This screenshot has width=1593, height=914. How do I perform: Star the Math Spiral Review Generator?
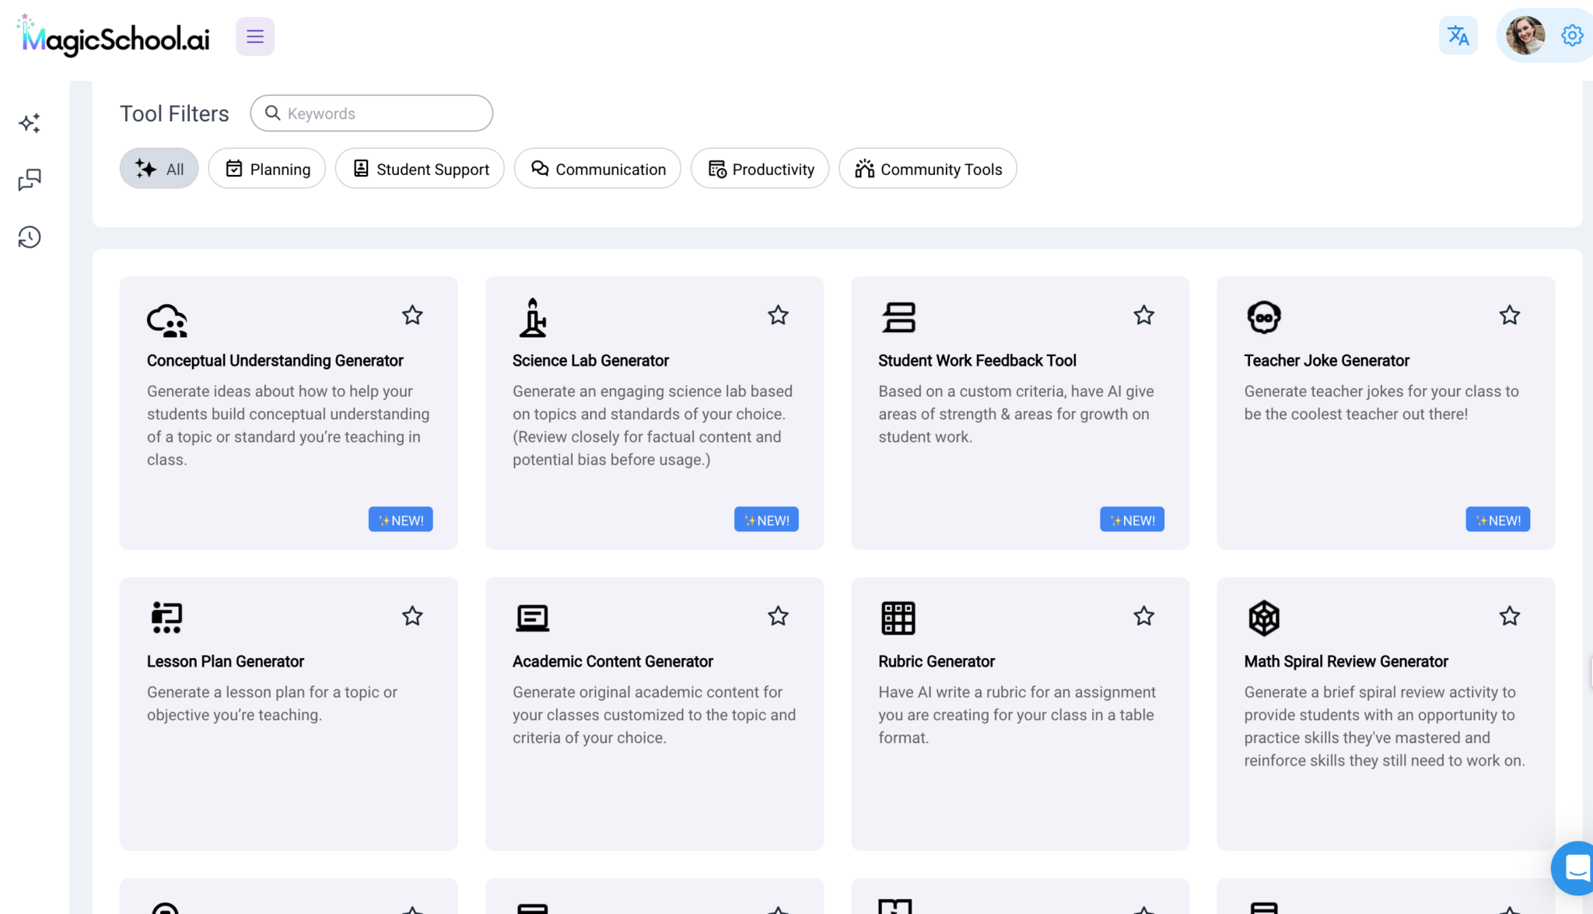pos(1509,616)
